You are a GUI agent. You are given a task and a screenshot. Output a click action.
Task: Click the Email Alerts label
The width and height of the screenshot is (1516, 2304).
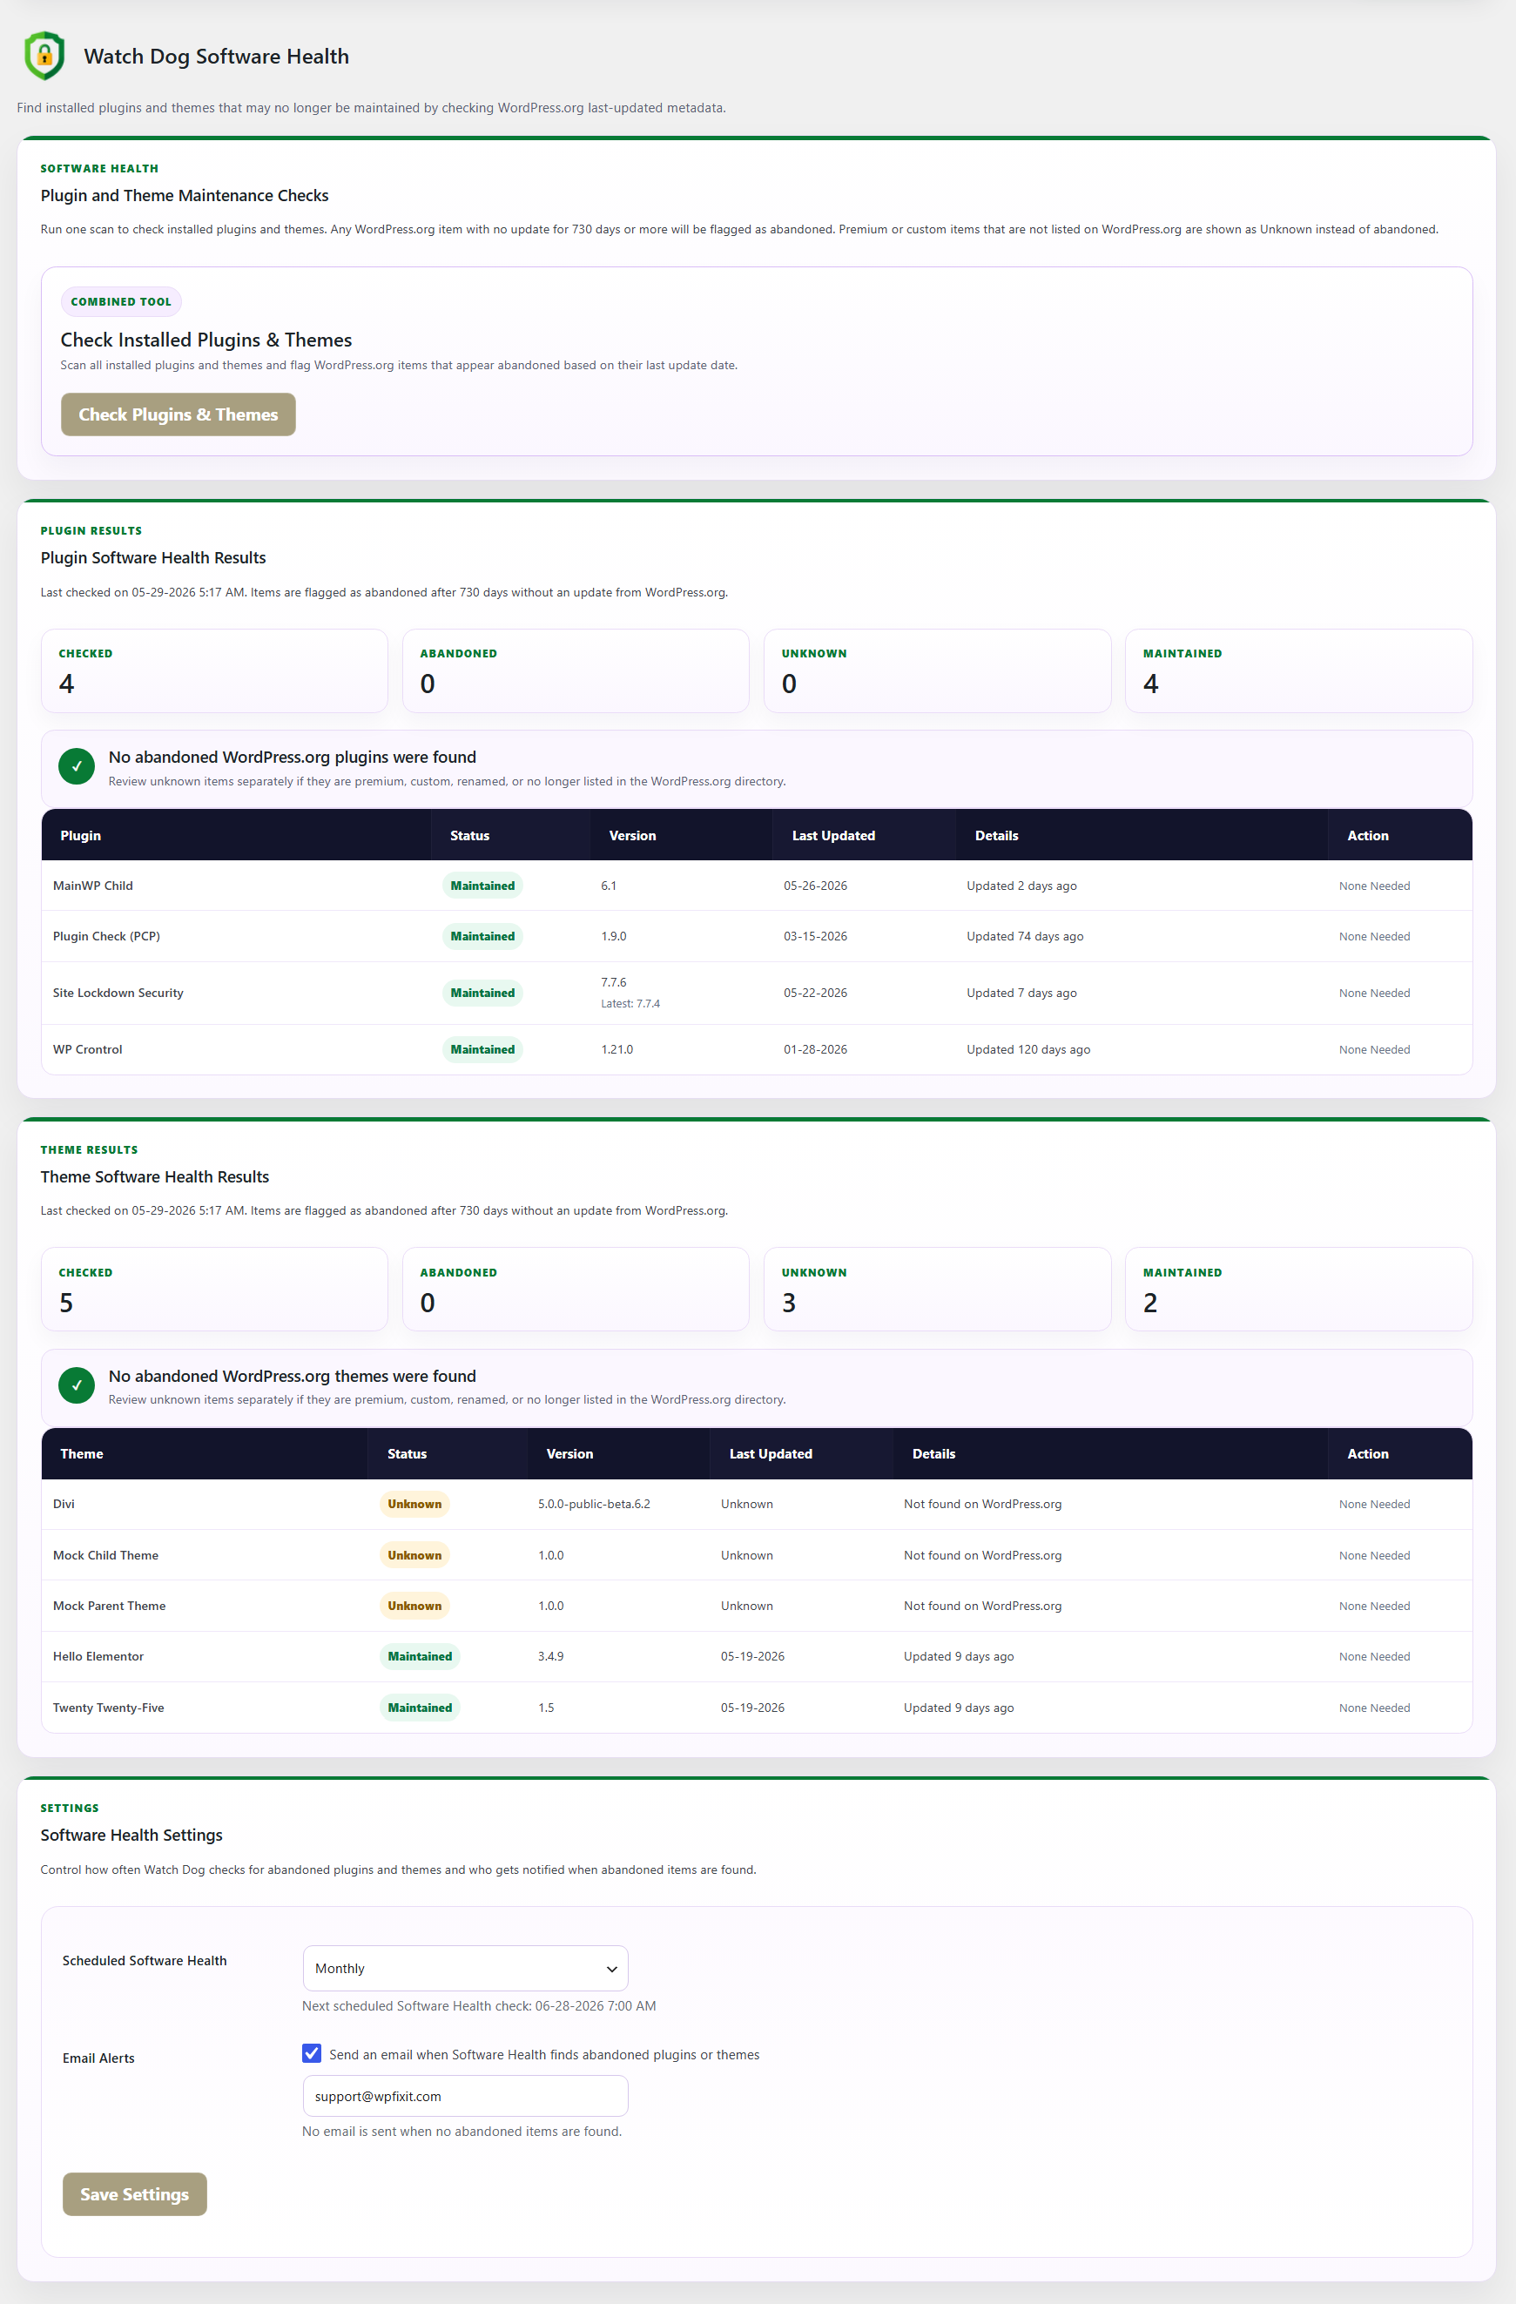(98, 2058)
